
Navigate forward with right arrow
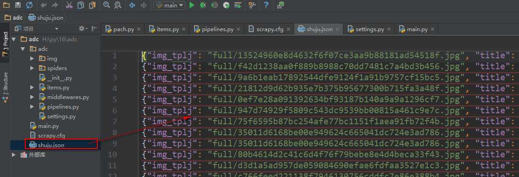click(143, 6)
